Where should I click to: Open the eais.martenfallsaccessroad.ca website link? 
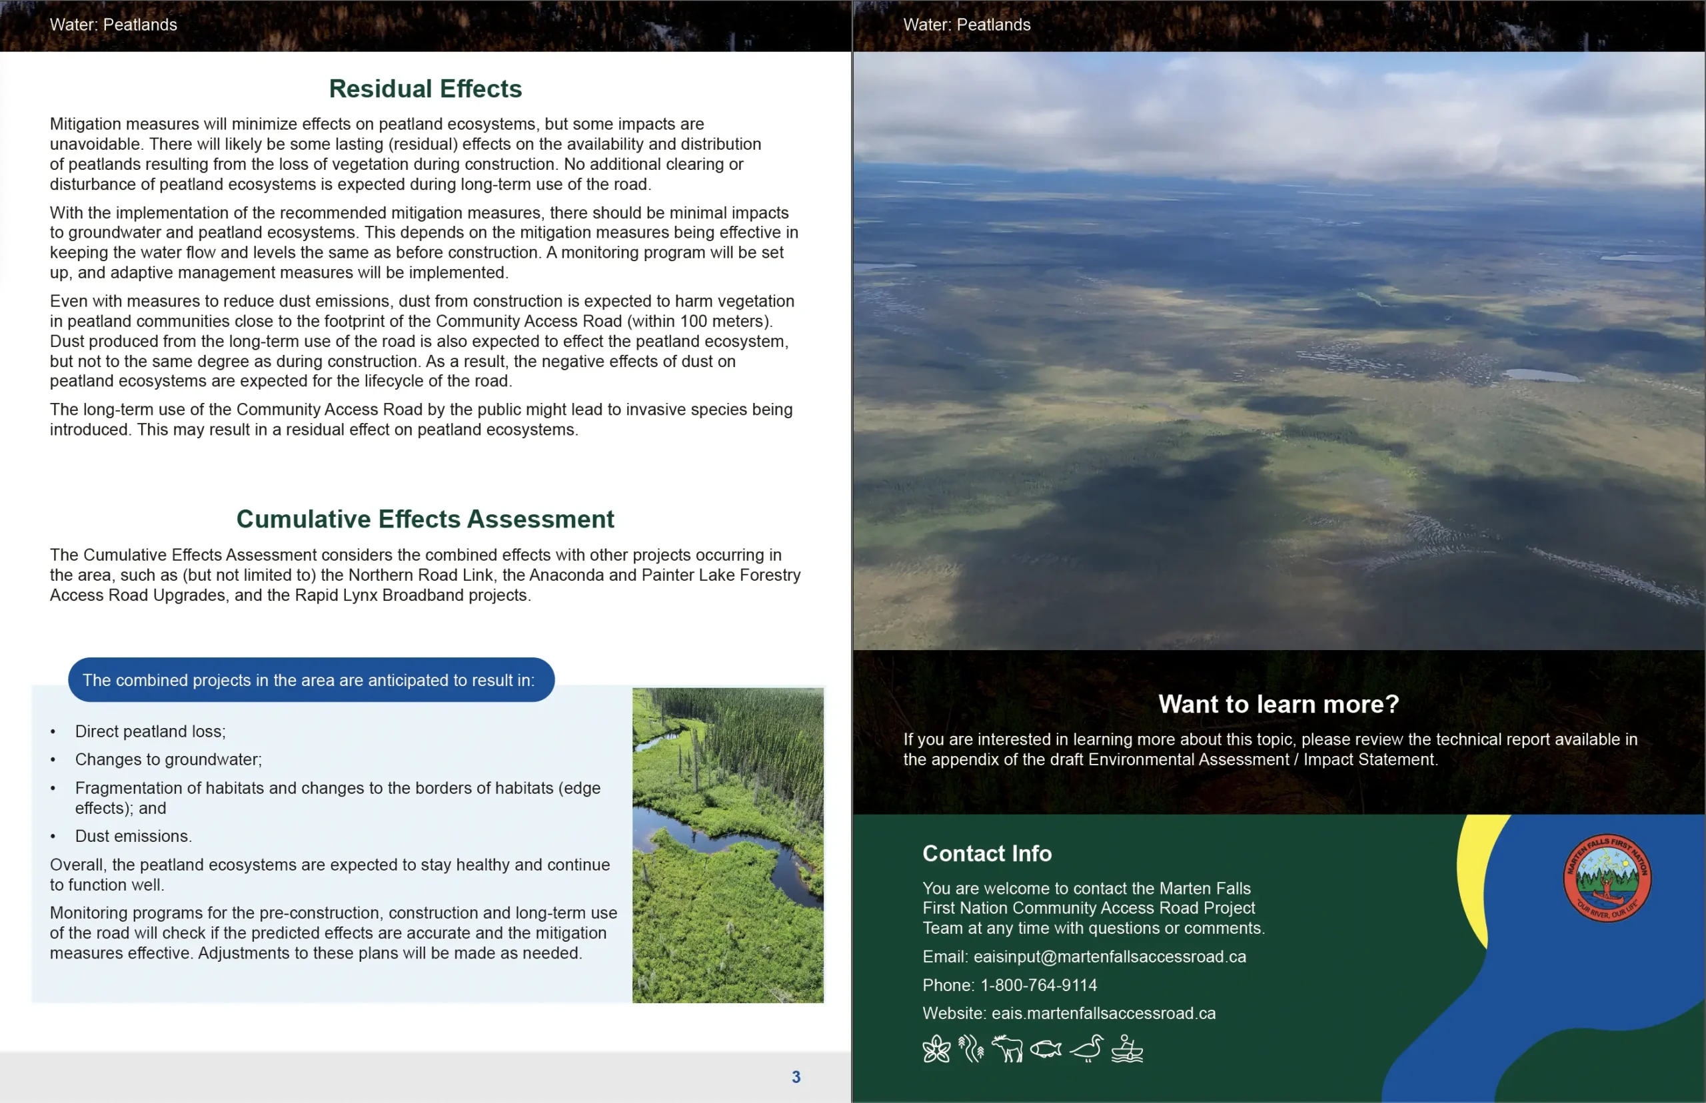1104,1014
